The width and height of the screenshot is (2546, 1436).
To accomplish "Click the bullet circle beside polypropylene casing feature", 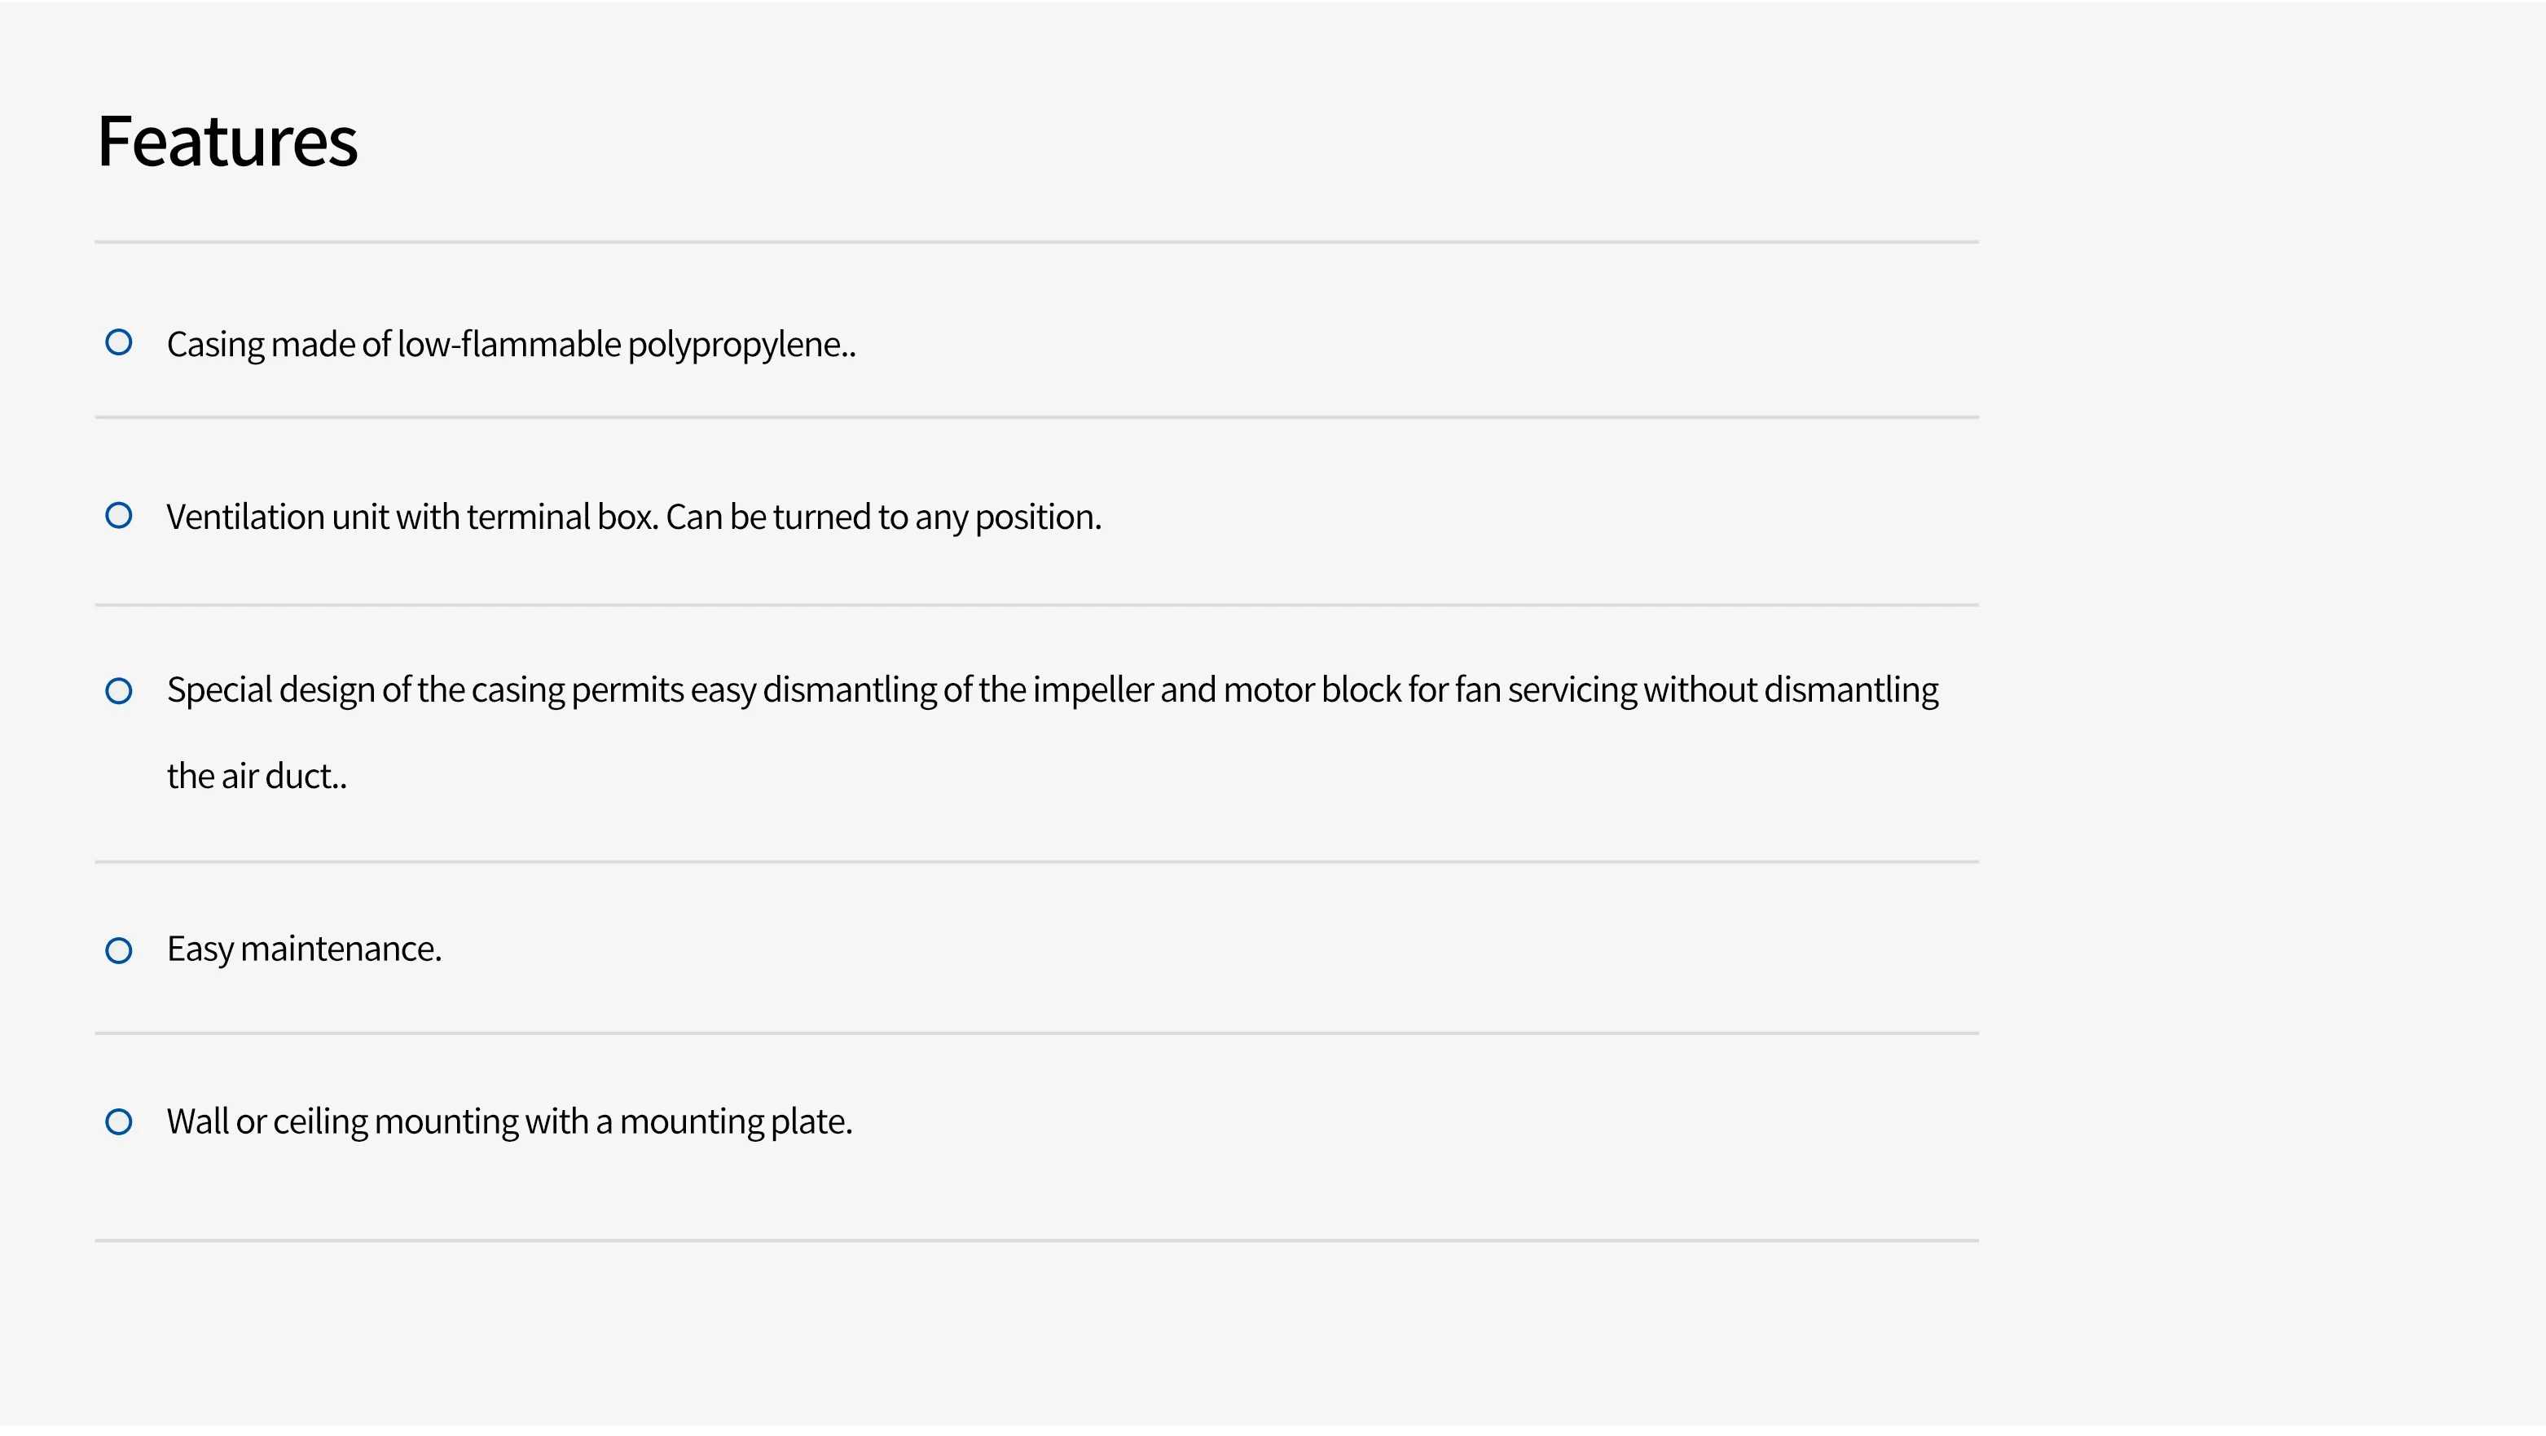I will 119,342.
